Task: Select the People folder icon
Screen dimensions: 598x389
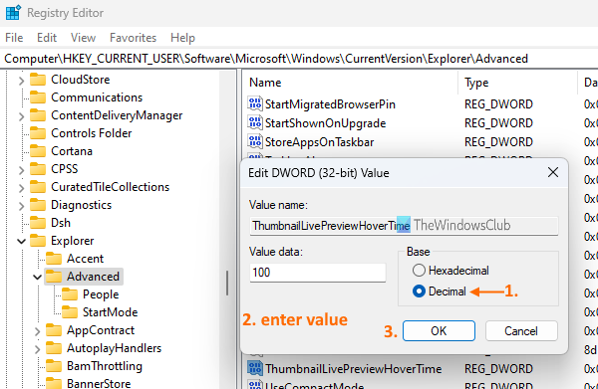Action: point(70,294)
